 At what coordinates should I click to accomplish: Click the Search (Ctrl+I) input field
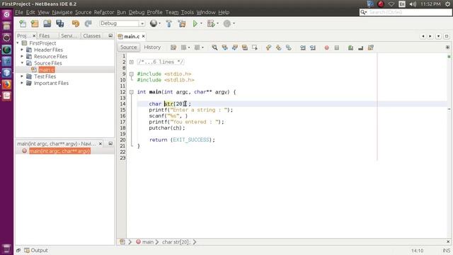point(406,12)
